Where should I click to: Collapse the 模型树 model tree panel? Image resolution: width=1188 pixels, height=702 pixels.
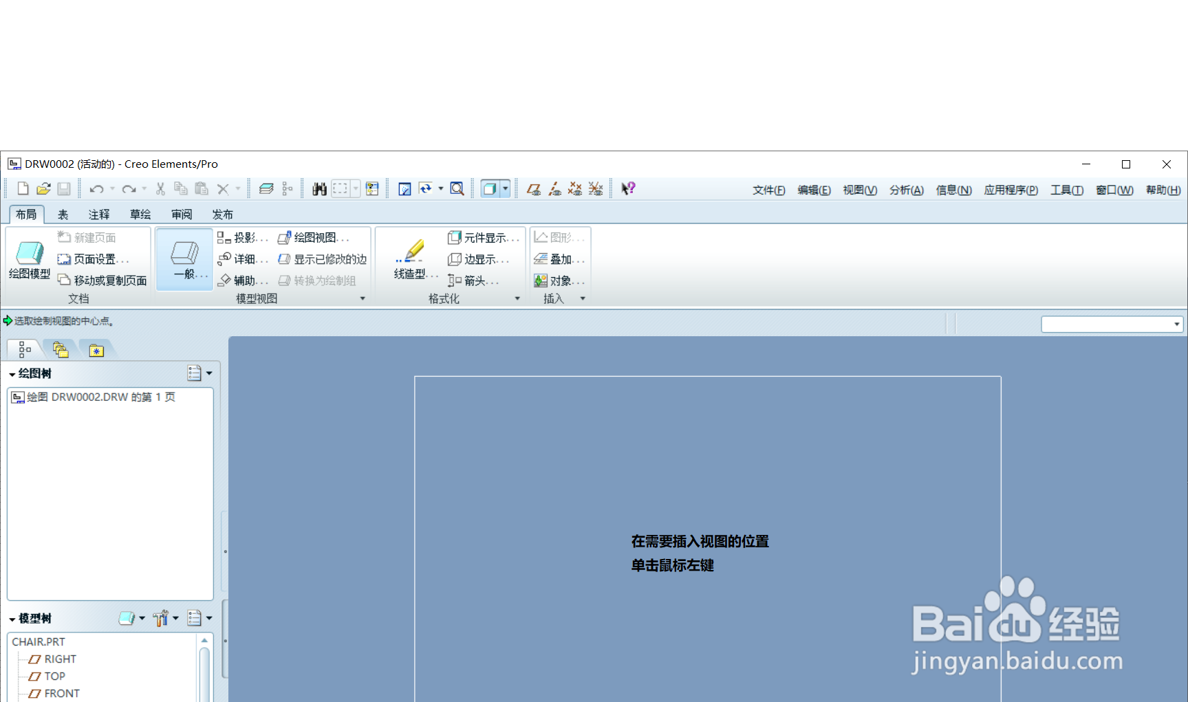click(x=12, y=618)
